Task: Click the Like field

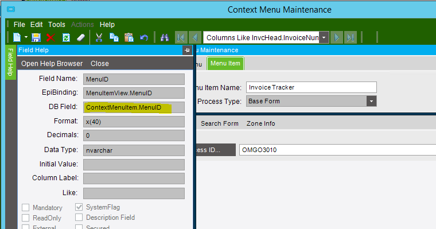Action: click(x=134, y=193)
